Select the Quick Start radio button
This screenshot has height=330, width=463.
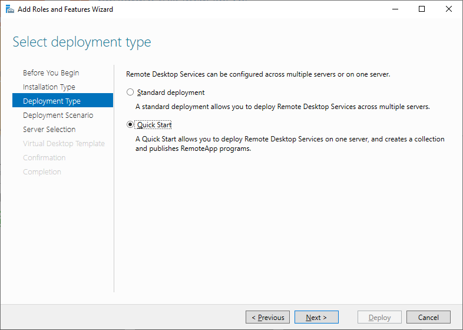[x=130, y=125]
